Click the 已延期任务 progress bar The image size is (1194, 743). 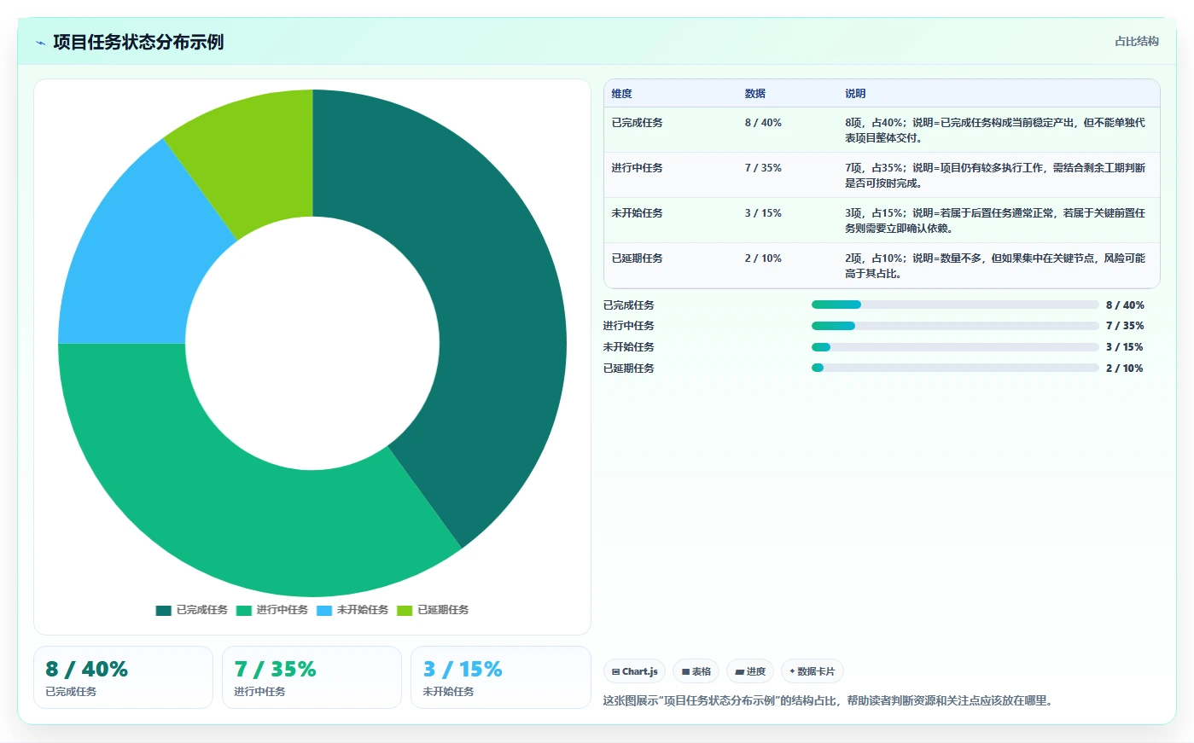pos(955,368)
